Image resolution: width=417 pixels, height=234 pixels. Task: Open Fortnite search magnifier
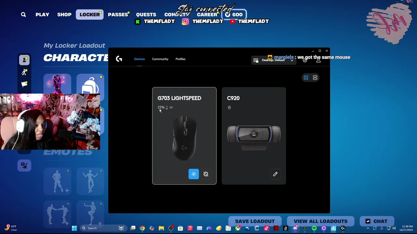click(23, 15)
